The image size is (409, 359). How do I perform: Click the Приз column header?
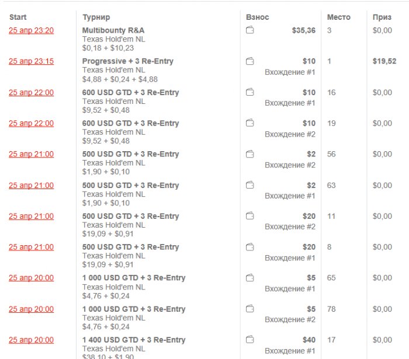pyautogui.click(x=382, y=17)
